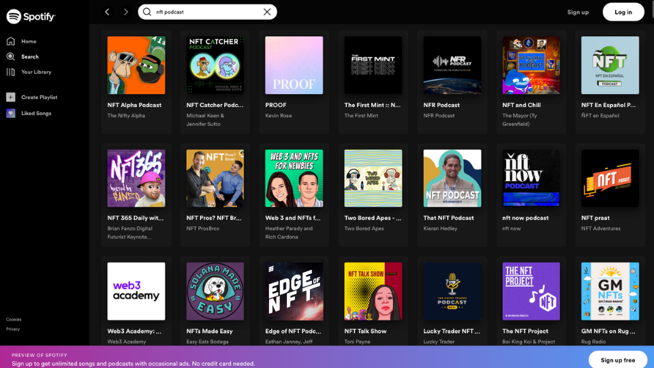Click the 'NFTs Made Easy' title

(209, 331)
